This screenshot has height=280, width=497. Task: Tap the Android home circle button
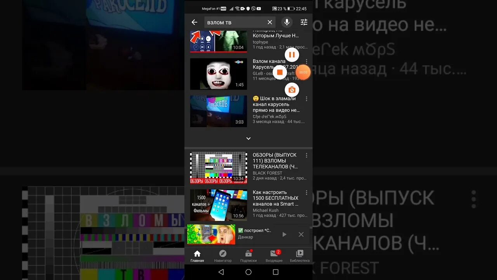coord(248,272)
